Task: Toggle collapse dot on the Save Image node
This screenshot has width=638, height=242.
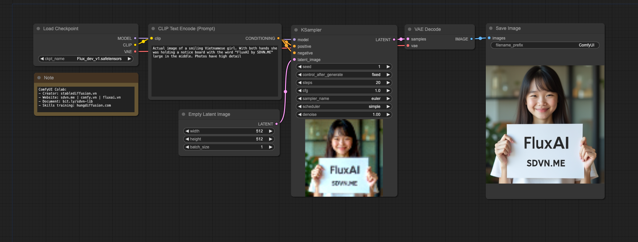Action: (x=491, y=29)
